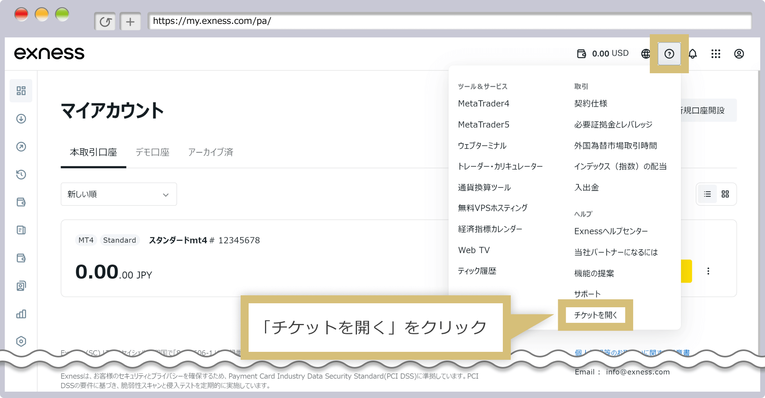The width and height of the screenshot is (765, 398).
Task: Open ウェブターミナル from the menu
Action: coord(482,146)
